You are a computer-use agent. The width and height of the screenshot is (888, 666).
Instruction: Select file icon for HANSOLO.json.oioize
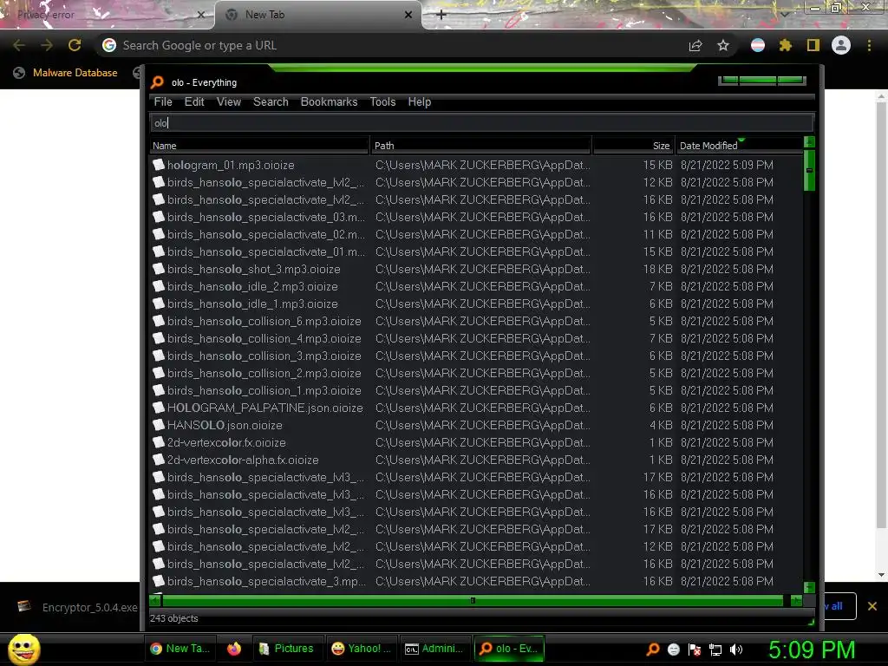[x=159, y=425]
